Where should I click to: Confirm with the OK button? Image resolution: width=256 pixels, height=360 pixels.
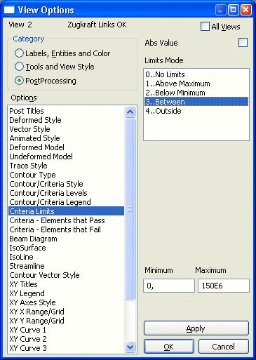coord(169,347)
